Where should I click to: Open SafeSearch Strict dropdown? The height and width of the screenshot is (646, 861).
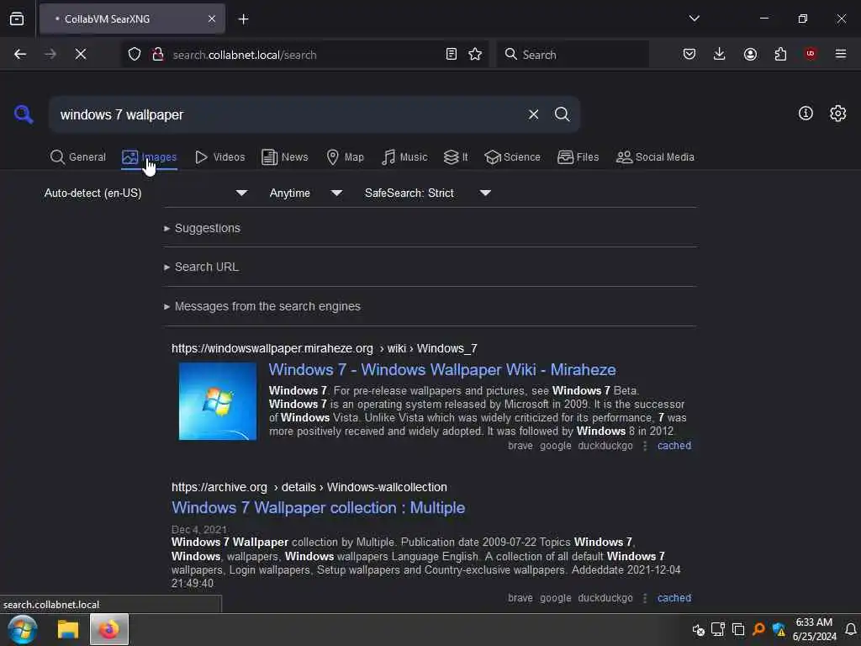point(428,193)
